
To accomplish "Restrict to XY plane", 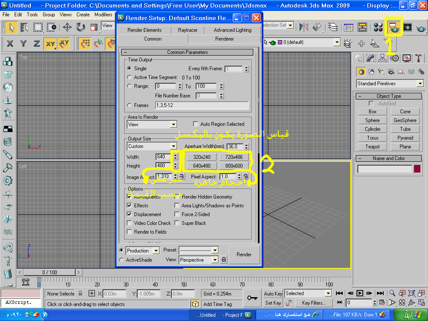I will (50, 43).
